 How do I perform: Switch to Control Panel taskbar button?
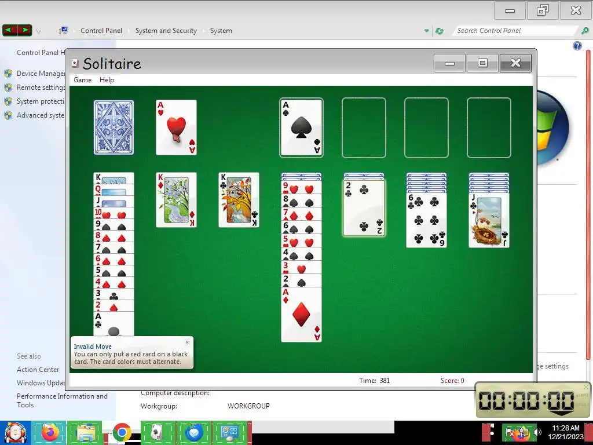point(230,432)
